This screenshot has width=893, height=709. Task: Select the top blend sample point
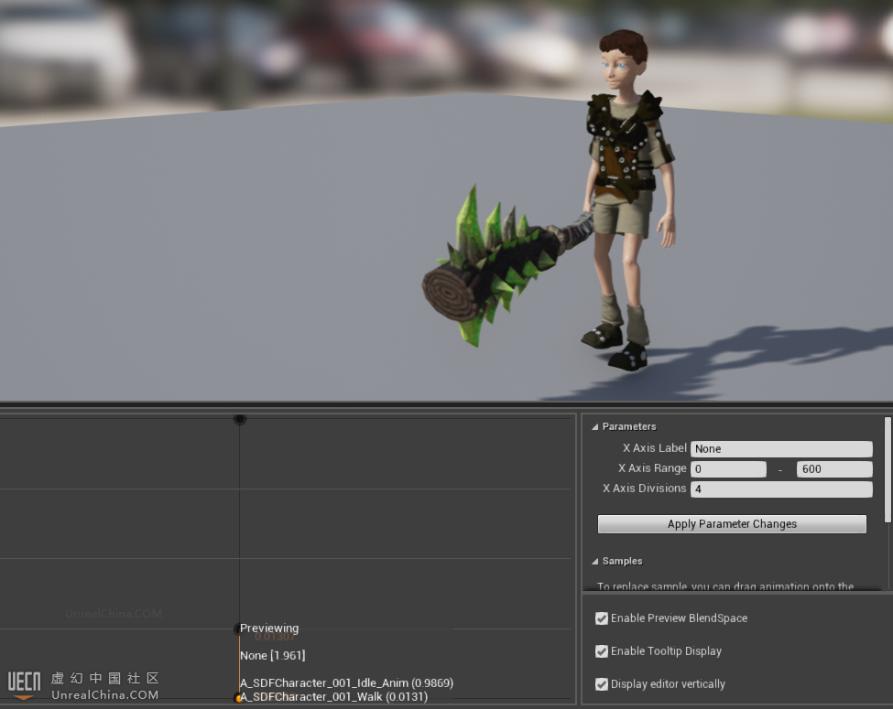[240, 419]
